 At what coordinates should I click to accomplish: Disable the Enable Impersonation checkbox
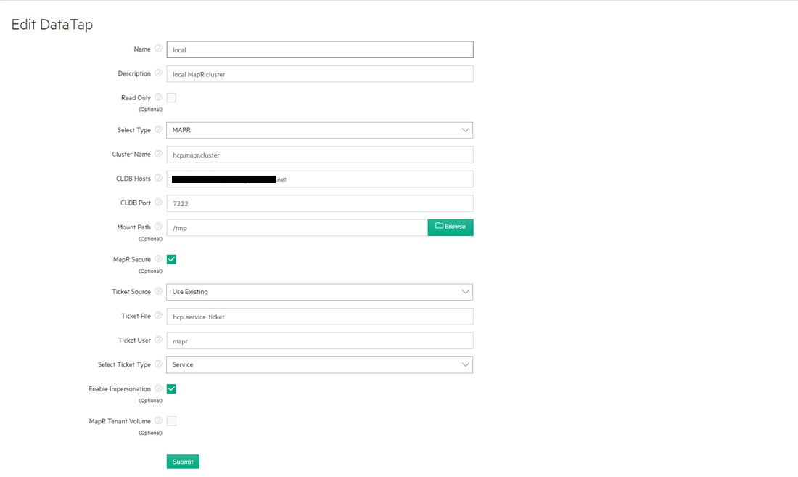point(171,389)
